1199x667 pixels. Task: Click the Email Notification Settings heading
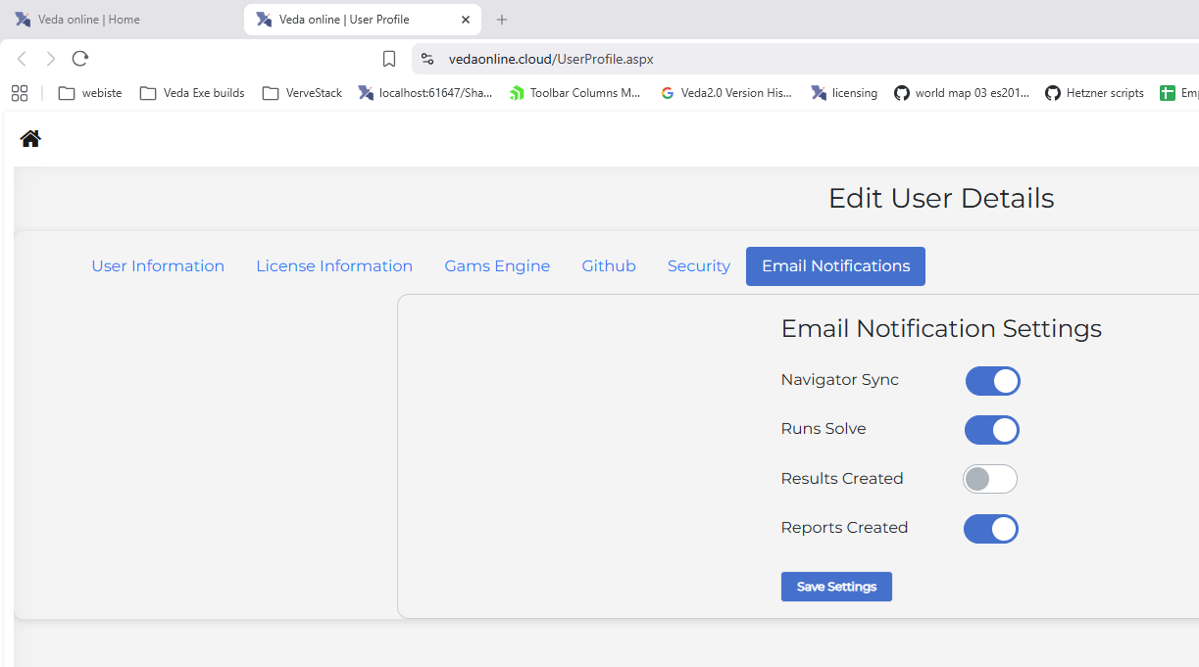coord(941,328)
